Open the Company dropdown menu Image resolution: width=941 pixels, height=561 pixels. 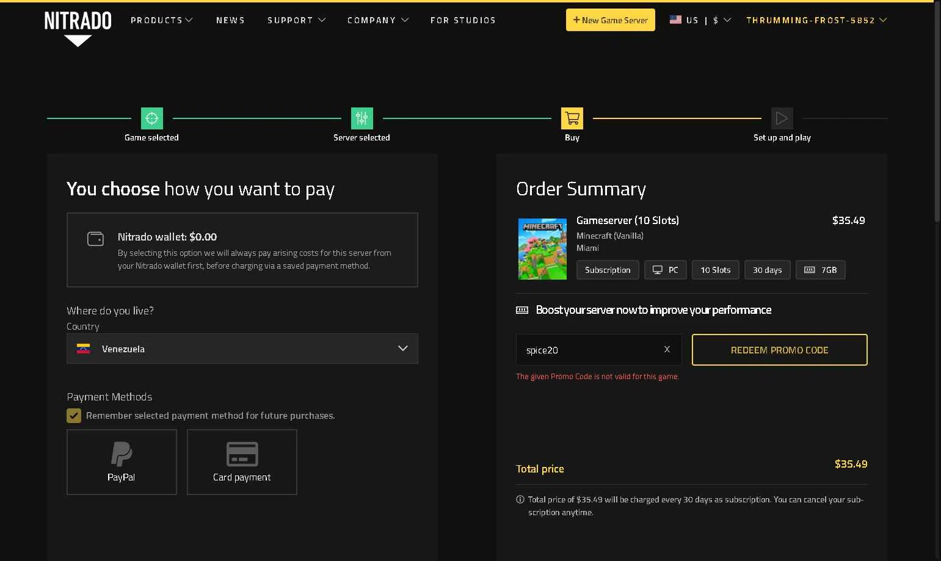point(378,20)
